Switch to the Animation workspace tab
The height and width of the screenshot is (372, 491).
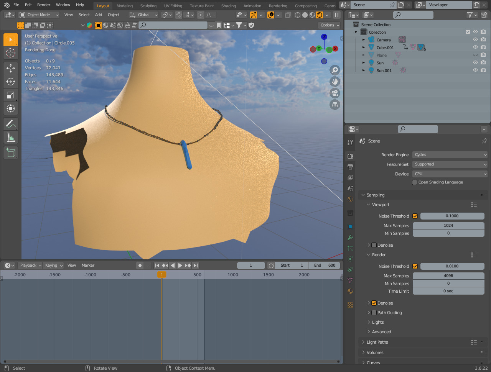[252, 6]
